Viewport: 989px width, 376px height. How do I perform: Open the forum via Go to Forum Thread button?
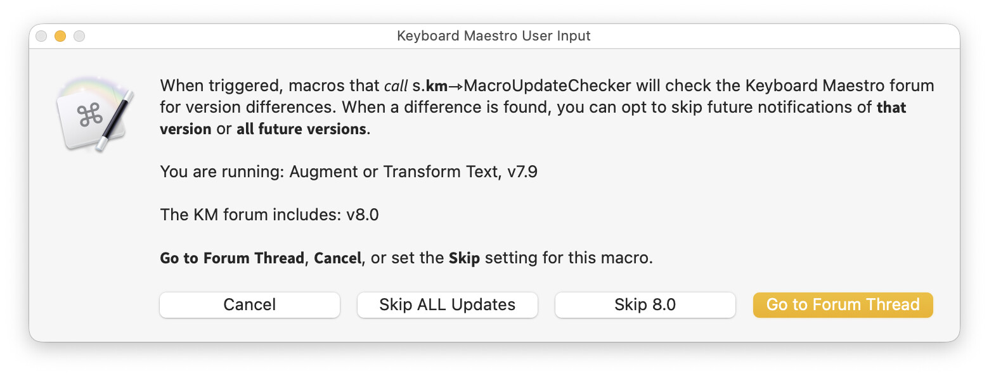[843, 304]
